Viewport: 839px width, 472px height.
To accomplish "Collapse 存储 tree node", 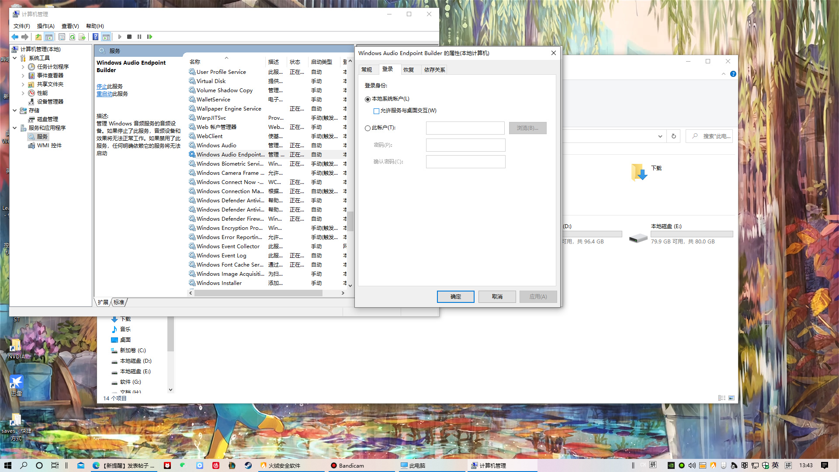I will pyautogui.click(x=15, y=111).
